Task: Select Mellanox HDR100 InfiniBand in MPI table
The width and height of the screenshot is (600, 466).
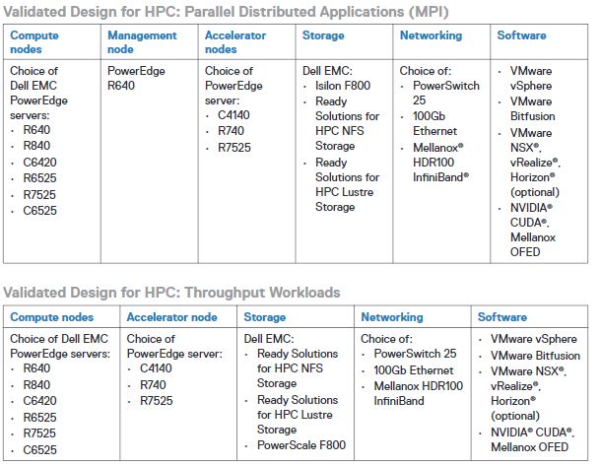Action: click(440, 163)
